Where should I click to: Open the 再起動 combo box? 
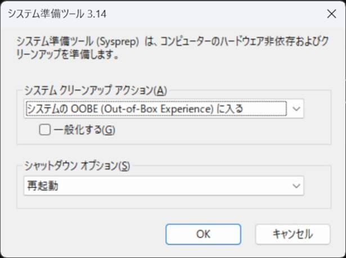164,185
